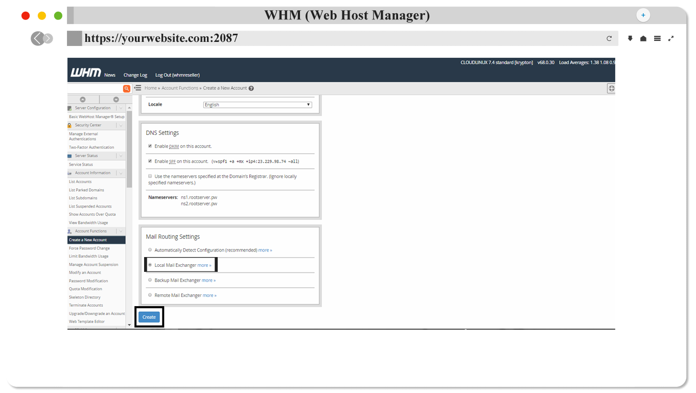Open Web Template Editor in sidebar
Screen dimensions: 696x393
[x=87, y=322]
